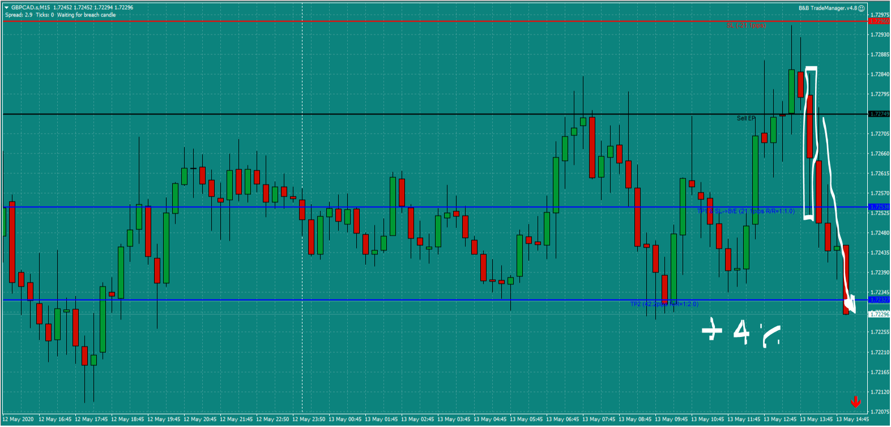Click the '13 May 10:45' time axis label
The image size is (891, 427).
[x=707, y=419]
